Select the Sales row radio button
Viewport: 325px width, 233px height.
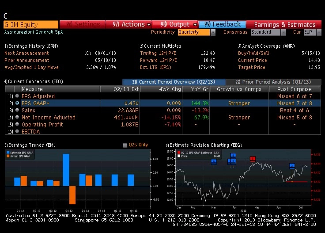pos(17,110)
